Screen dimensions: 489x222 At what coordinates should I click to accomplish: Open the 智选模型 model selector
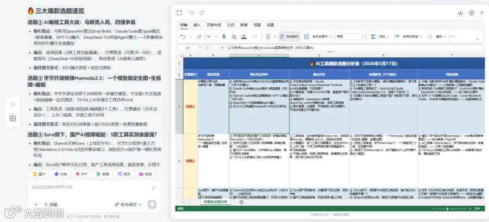click(x=128, y=205)
